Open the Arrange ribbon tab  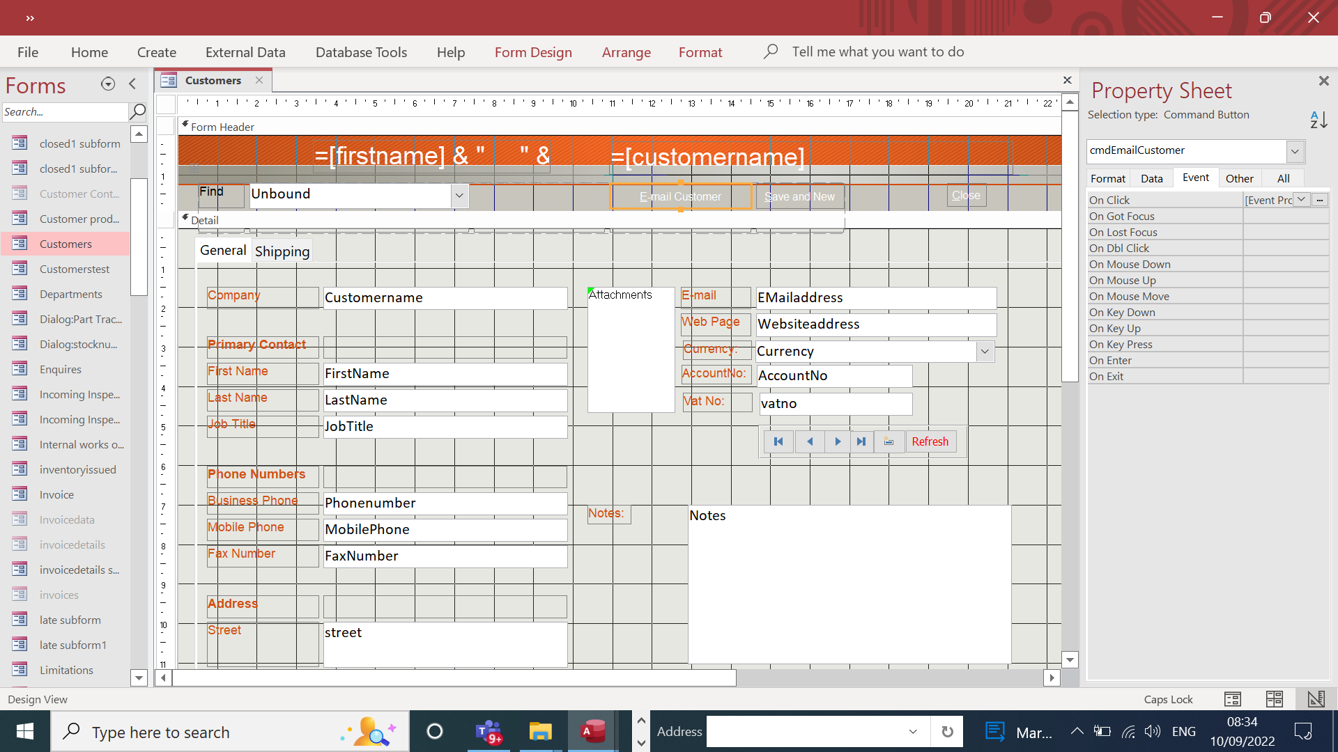pos(626,52)
